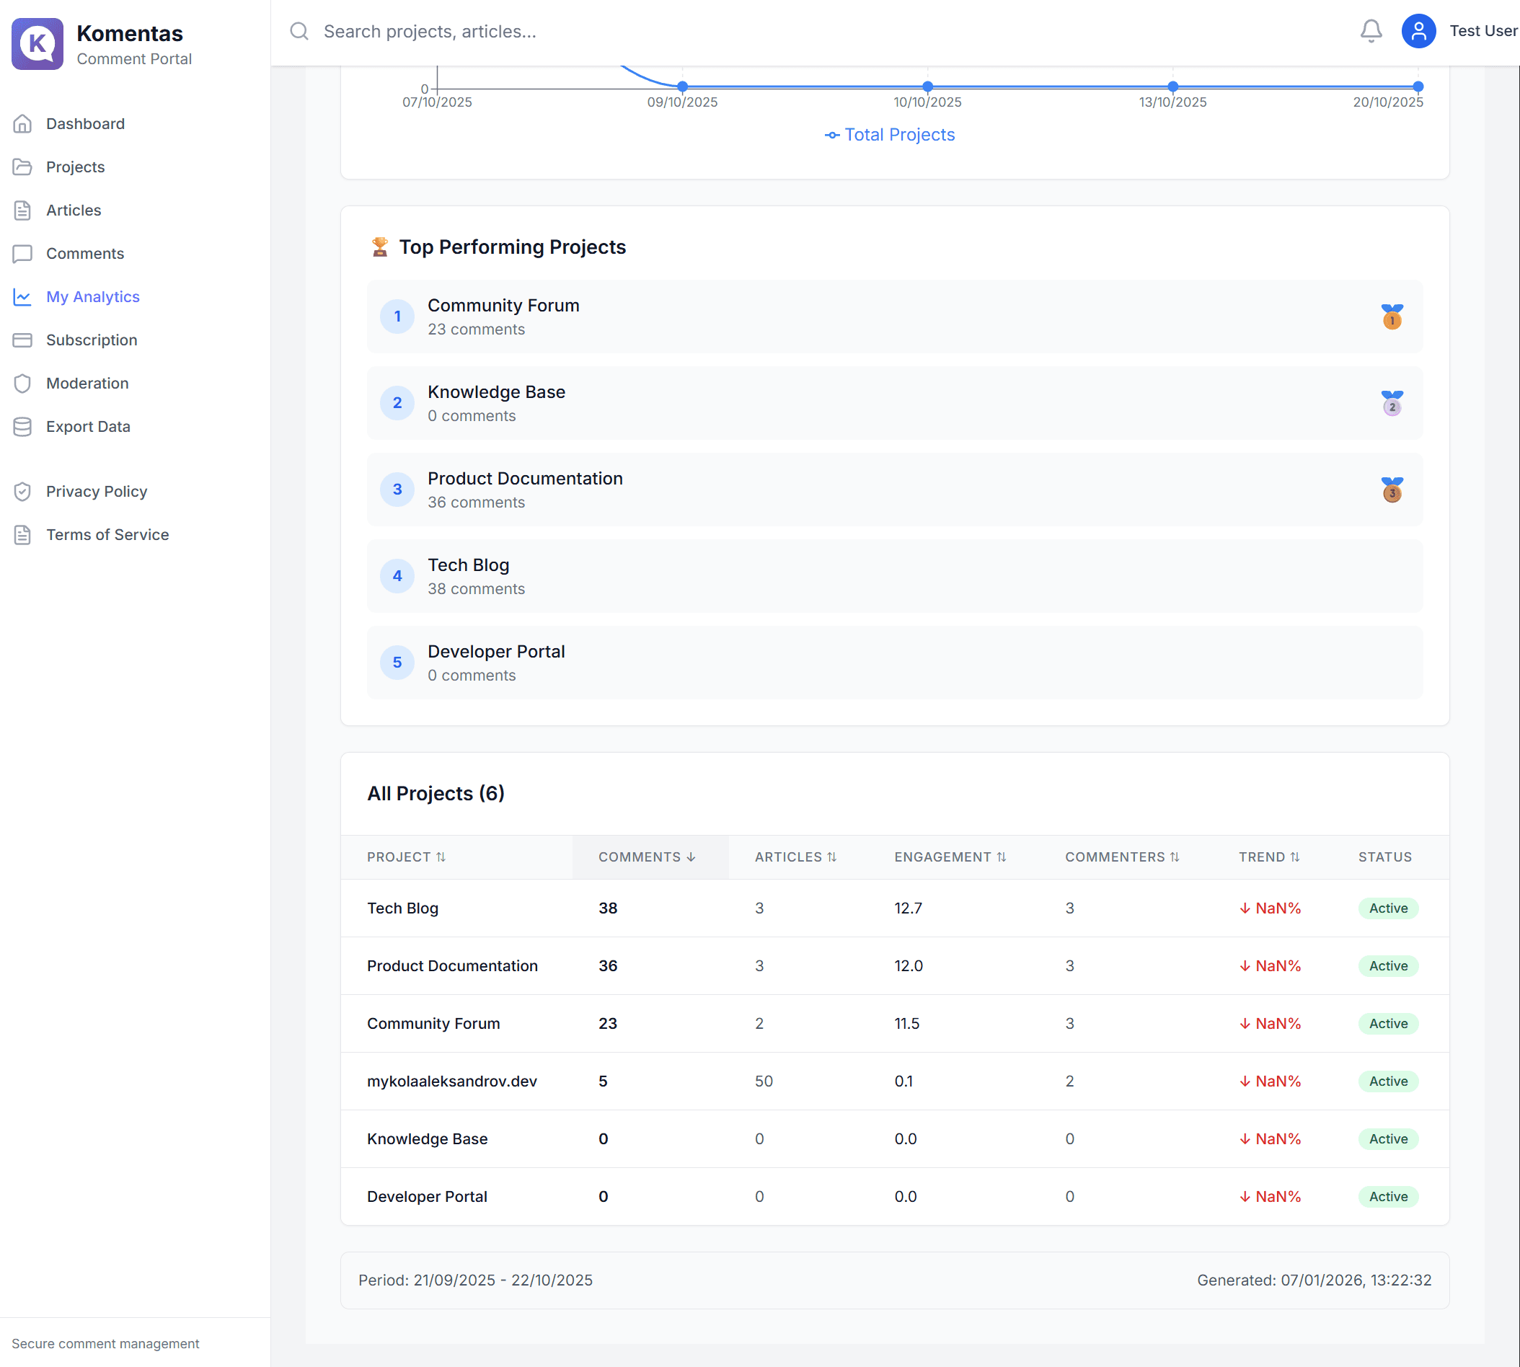Click the search magnifier icon

(x=299, y=31)
